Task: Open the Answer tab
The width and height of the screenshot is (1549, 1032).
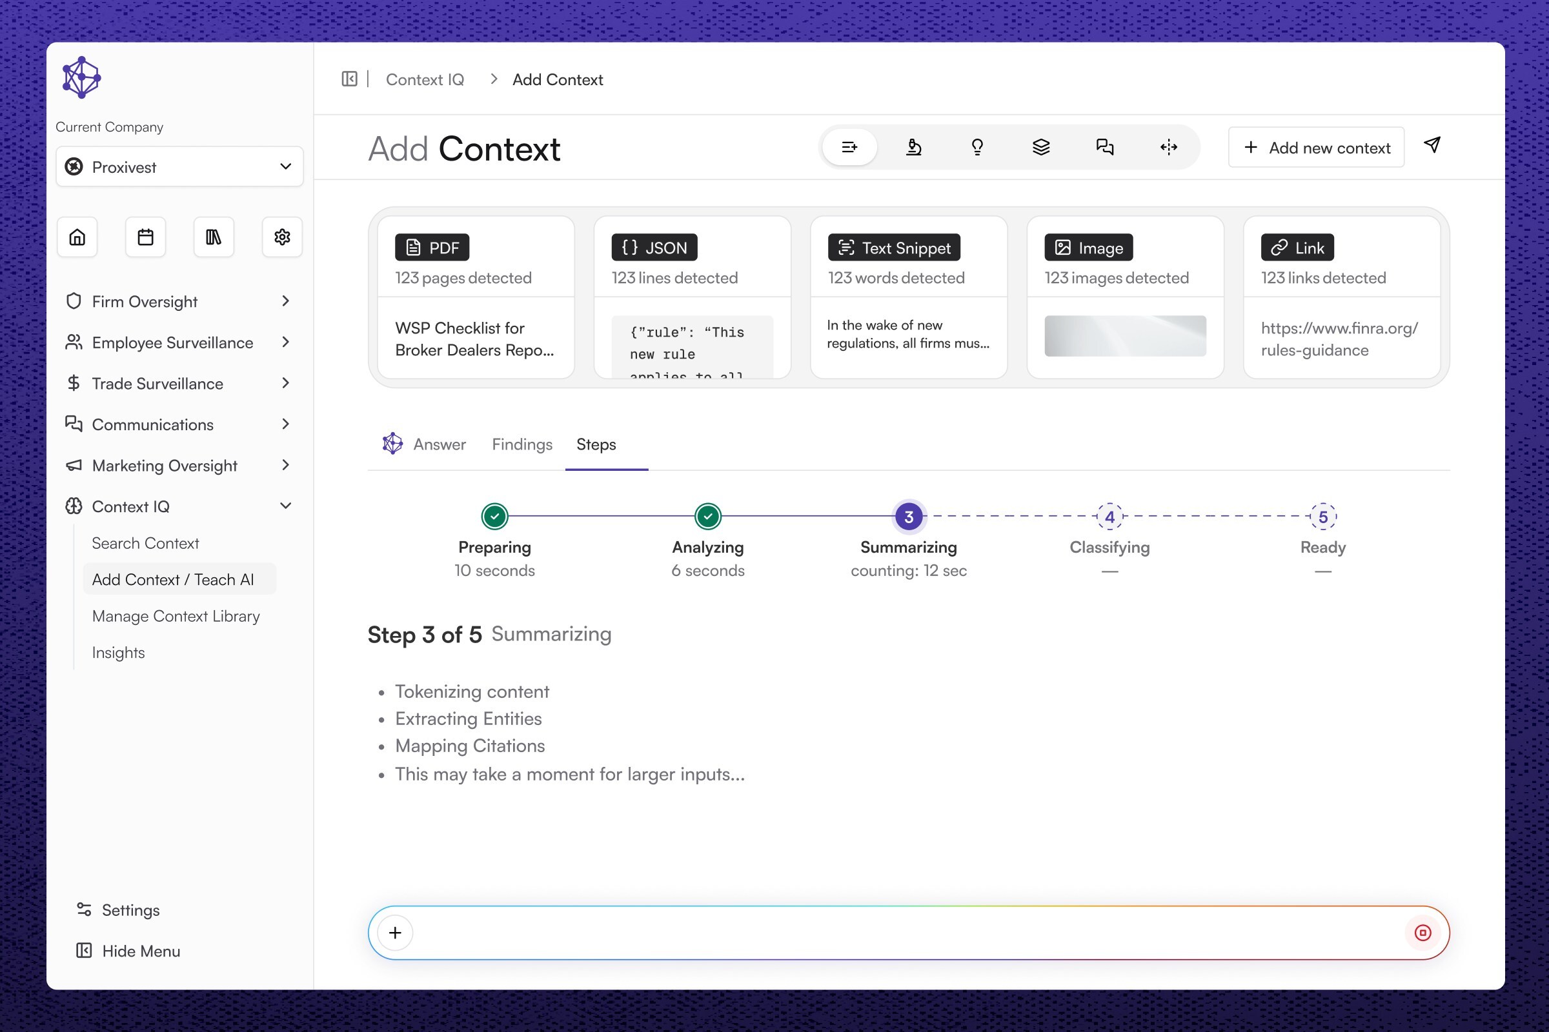Action: (439, 444)
